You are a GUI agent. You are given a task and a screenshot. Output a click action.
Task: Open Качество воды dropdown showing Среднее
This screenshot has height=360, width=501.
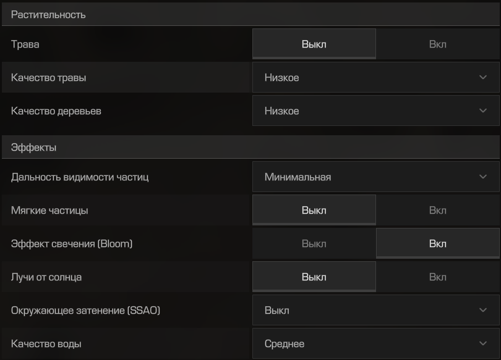coord(376,343)
